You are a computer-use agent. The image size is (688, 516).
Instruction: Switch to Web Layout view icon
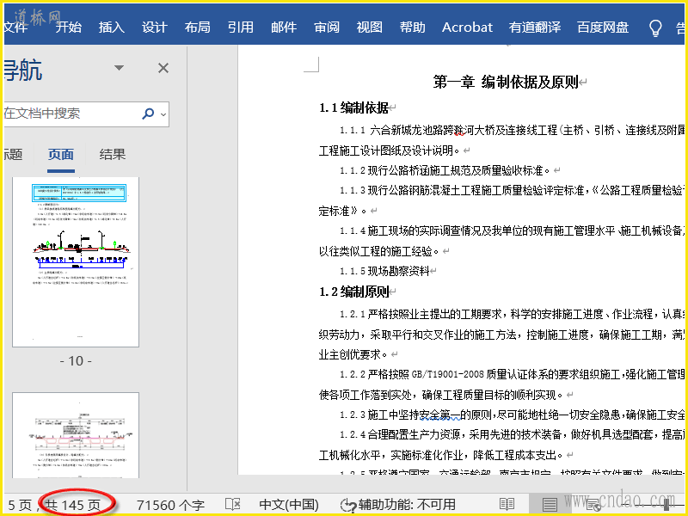click(593, 505)
